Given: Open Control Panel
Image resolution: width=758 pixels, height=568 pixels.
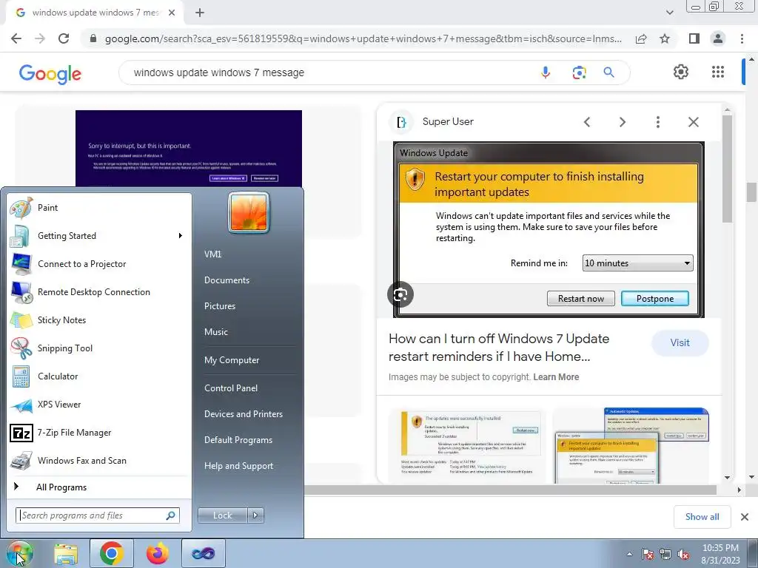Looking at the screenshot, I should (231, 388).
